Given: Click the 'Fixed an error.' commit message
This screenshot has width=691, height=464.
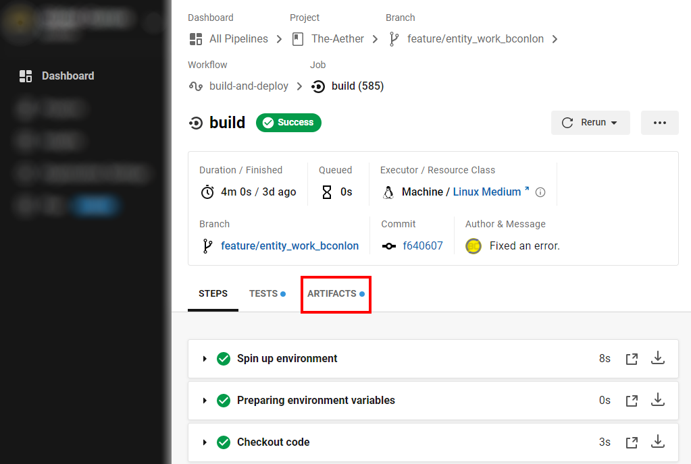Looking at the screenshot, I should [524, 246].
